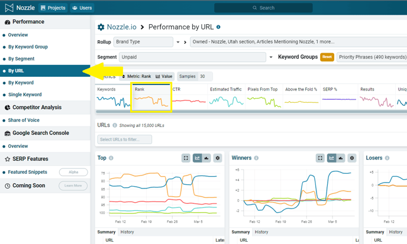
Task: Click the SERP Features star icon
Action: [x=7, y=159]
